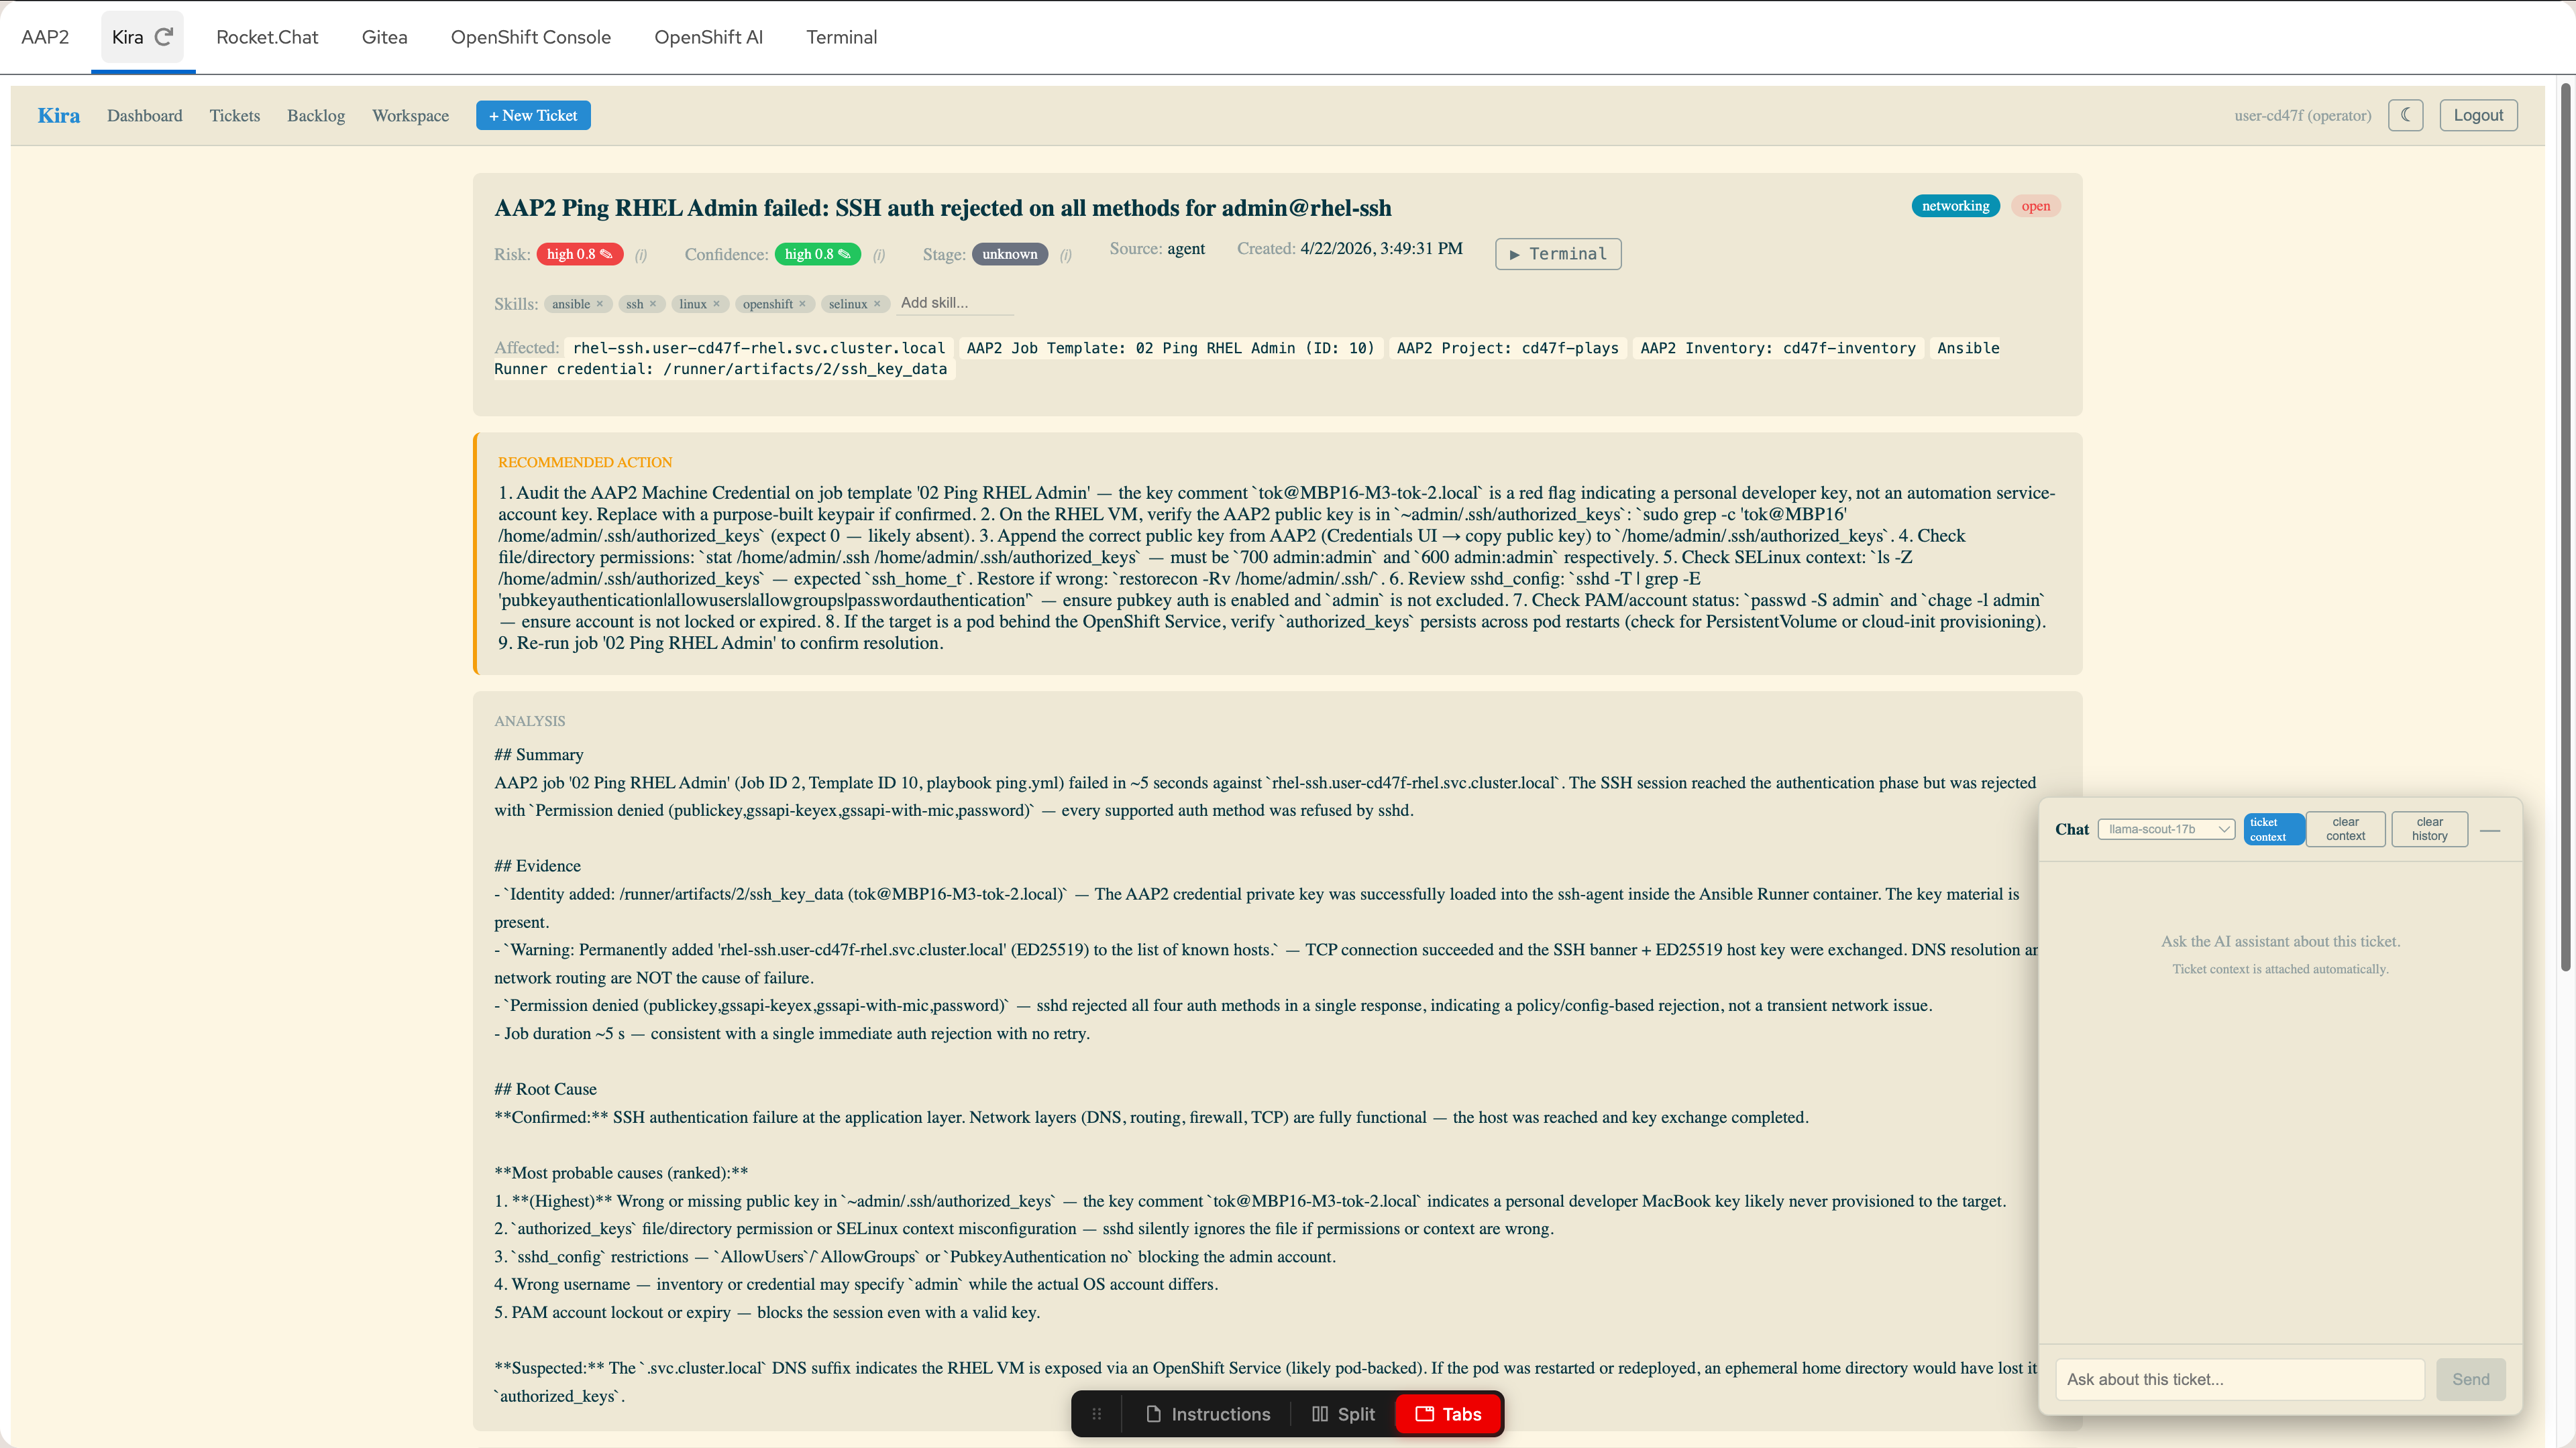Click the AAP2 Inventory: cd47f-inventory chip
Screen dimensions: 2576x1448
[1778, 348]
